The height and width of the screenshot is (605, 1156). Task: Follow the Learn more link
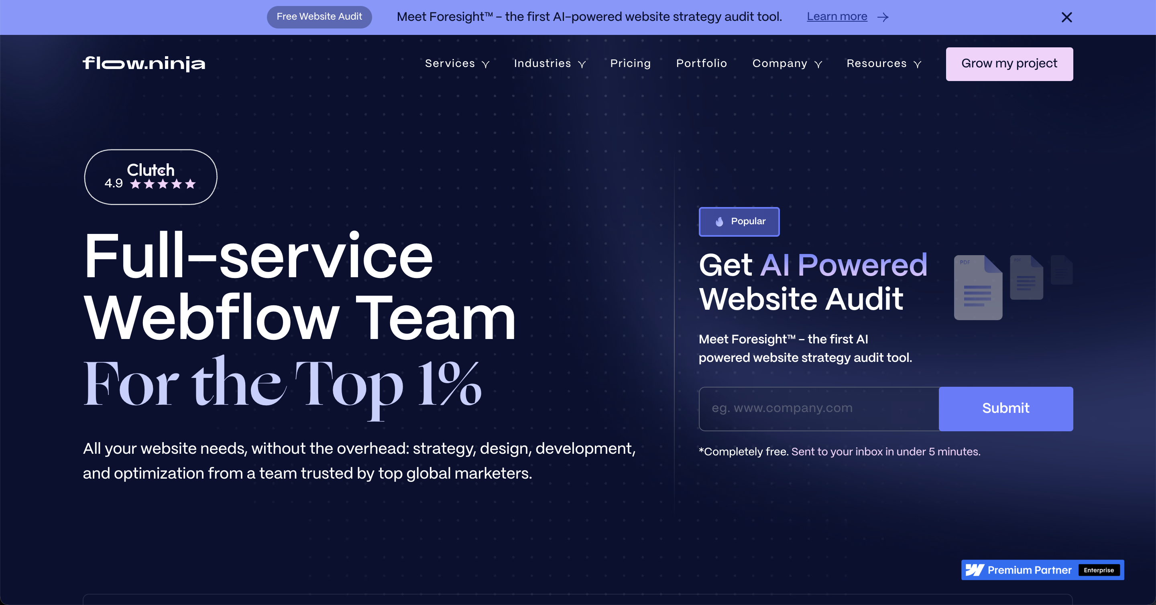pos(836,16)
